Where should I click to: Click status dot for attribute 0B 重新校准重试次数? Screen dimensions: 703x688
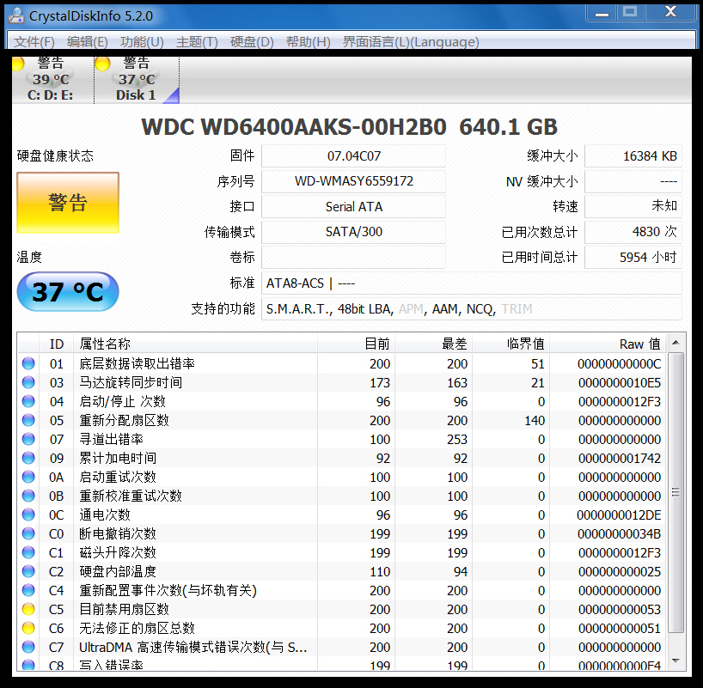coord(28,496)
